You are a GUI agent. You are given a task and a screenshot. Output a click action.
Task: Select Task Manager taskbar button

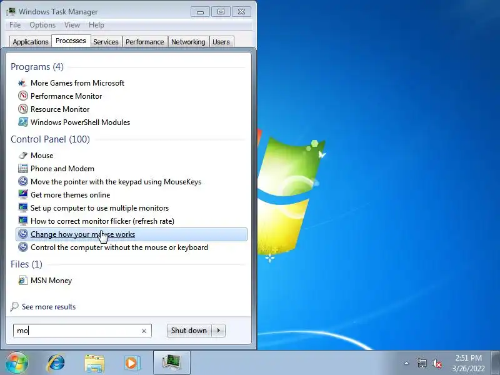pyautogui.click(x=171, y=362)
